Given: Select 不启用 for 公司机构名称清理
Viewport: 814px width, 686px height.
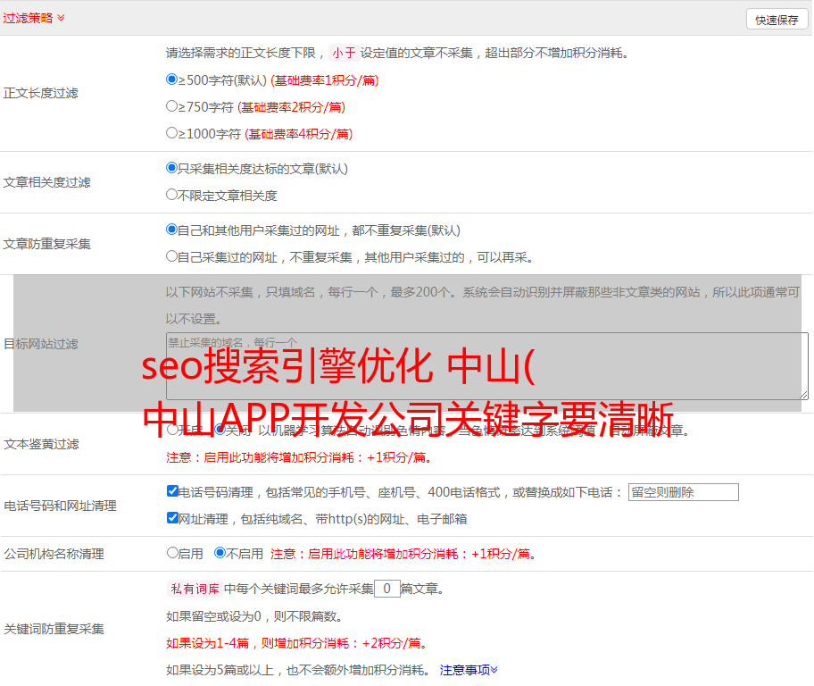Looking at the screenshot, I should point(220,553).
